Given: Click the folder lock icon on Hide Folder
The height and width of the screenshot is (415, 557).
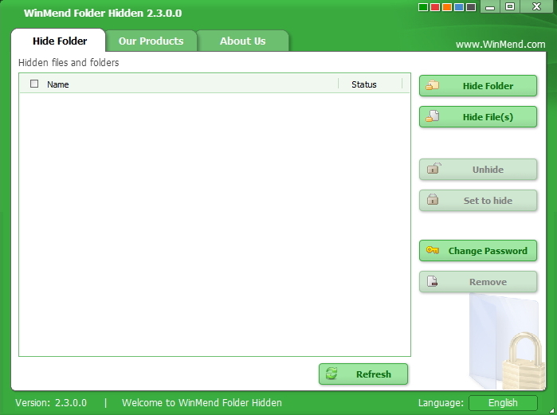Looking at the screenshot, I should [x=433, y=85].
